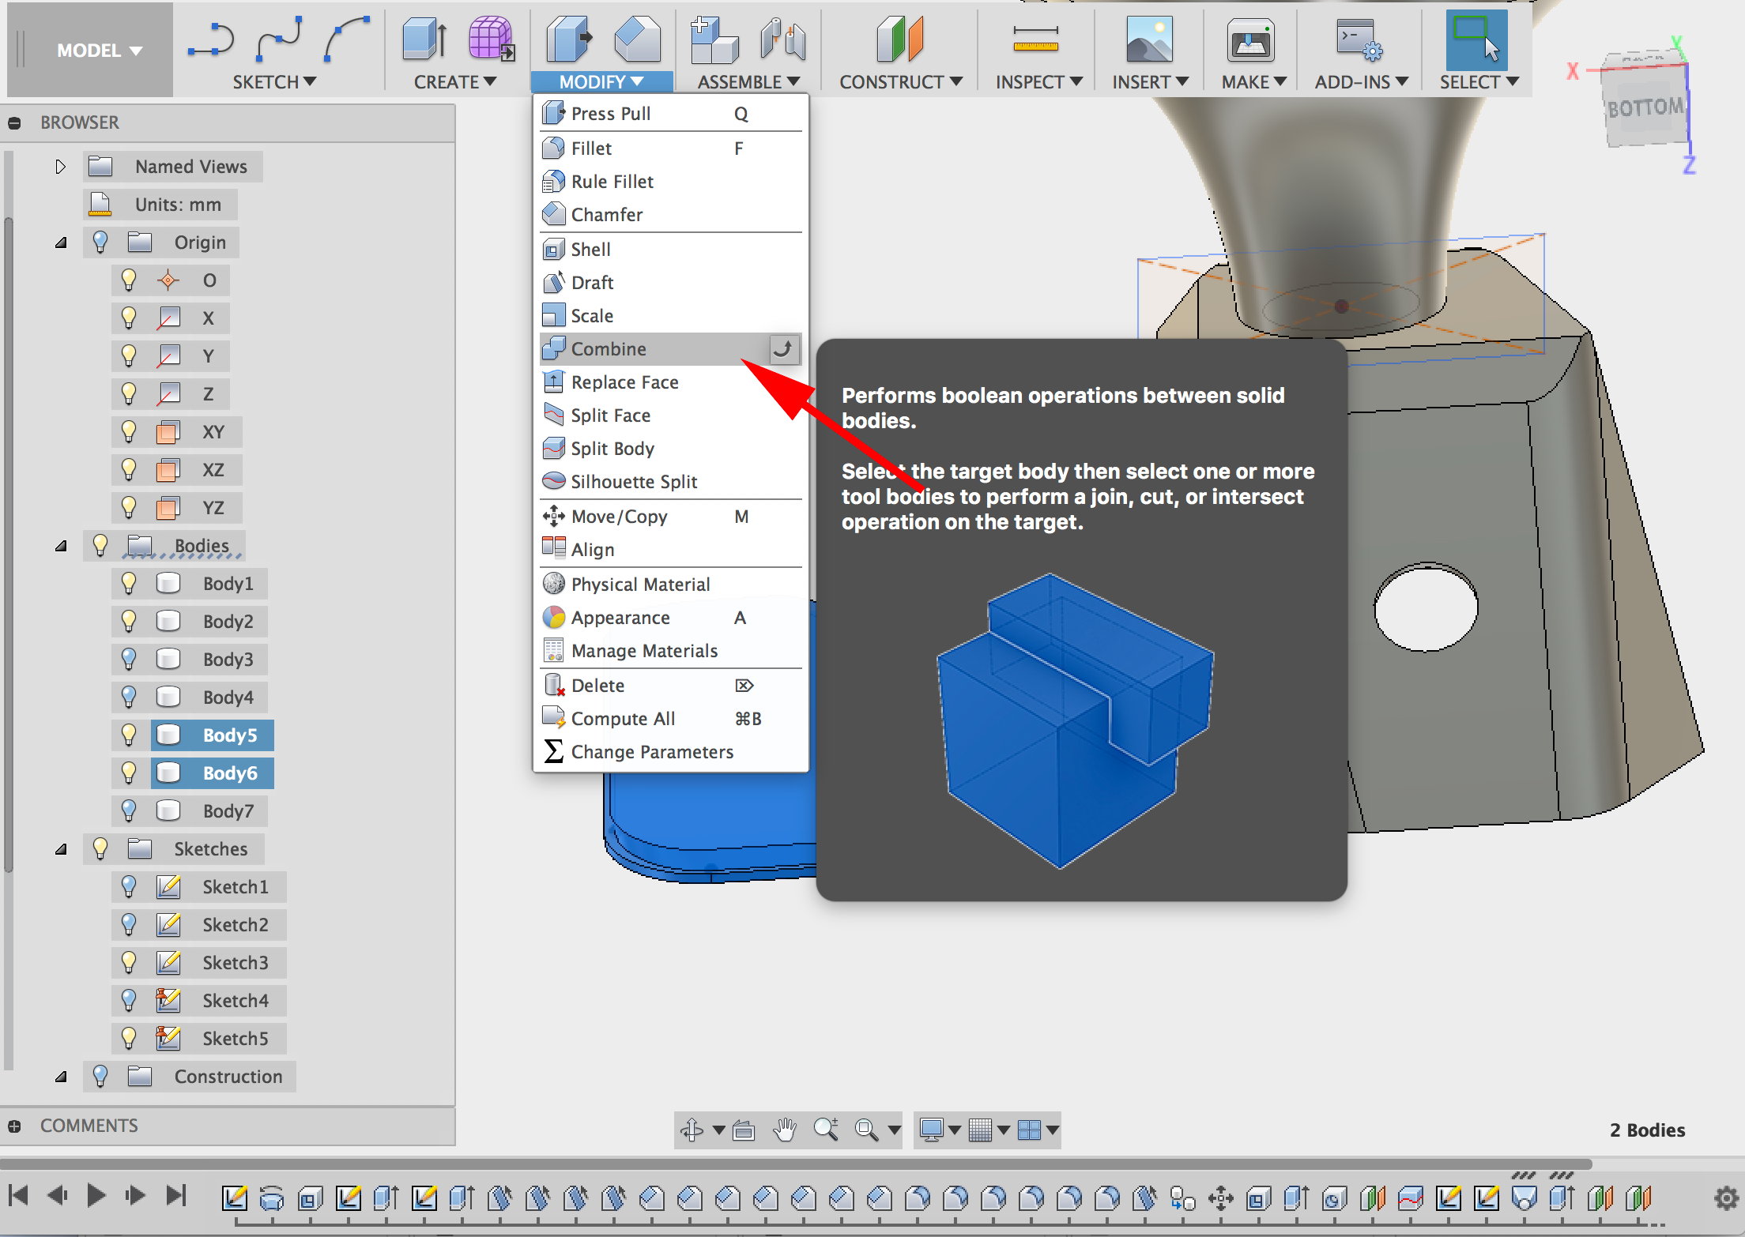This screenshot has height=1237, width=1745.
Task: Toggle visibility bulb for Body5
Action: pyautogui.click(x=129, y=735)
